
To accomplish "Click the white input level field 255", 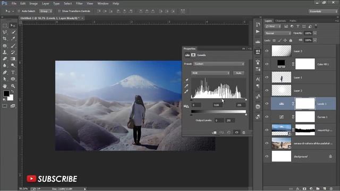I will pos(241,105).
